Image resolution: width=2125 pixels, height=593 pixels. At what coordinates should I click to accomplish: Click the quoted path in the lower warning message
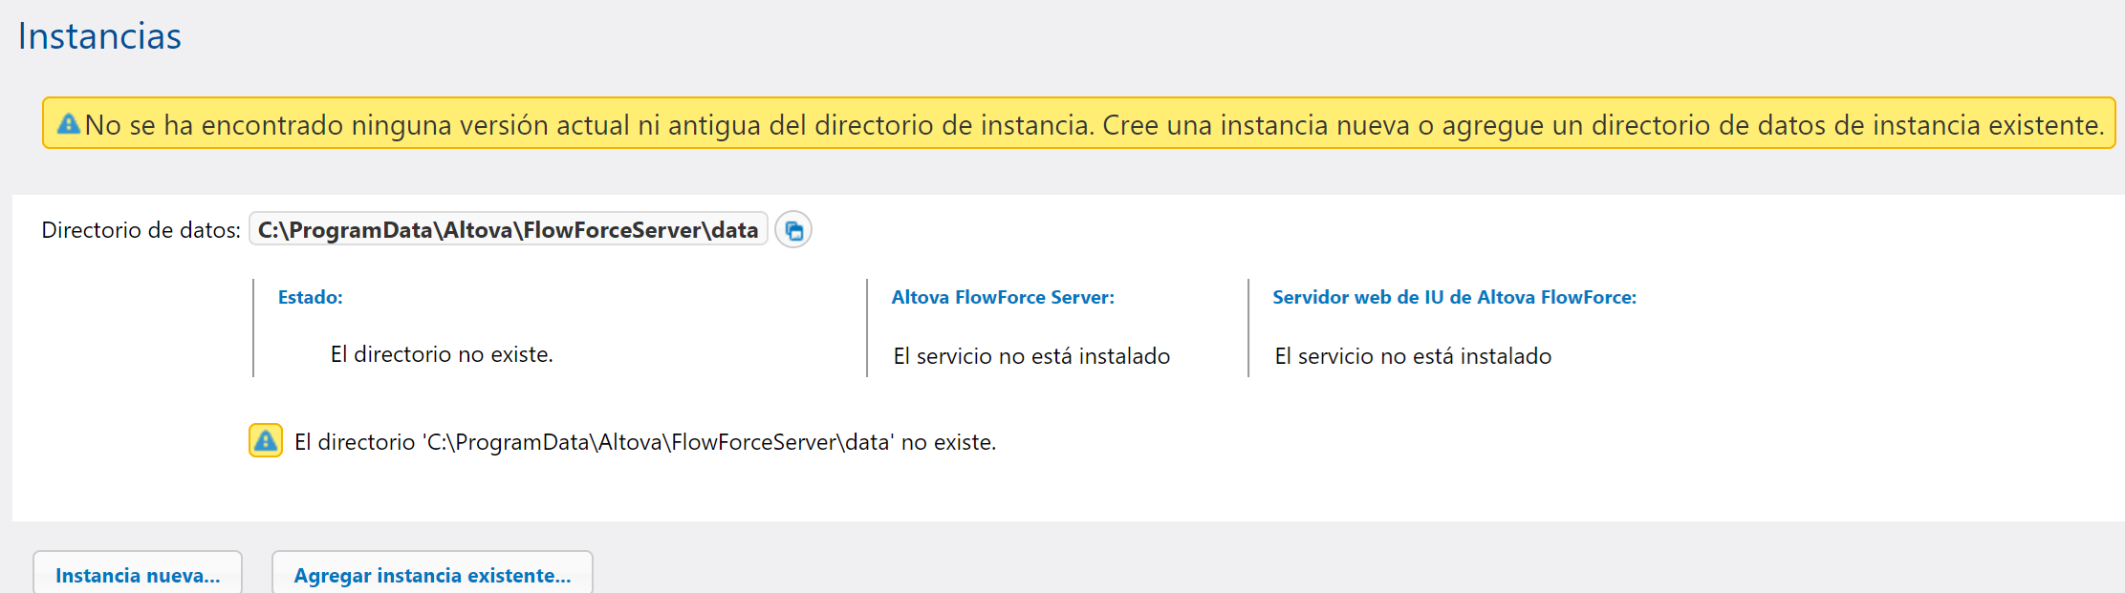point(660,442)
